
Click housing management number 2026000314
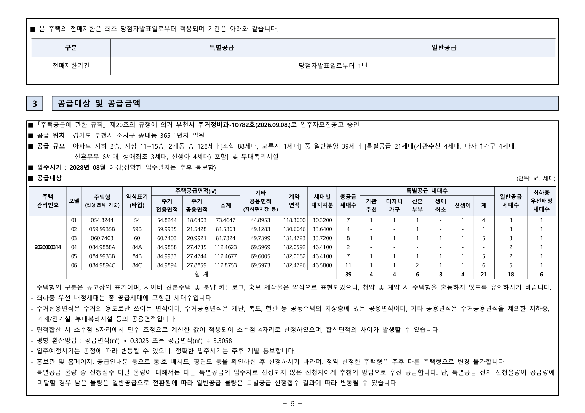[x=48, y=247]
